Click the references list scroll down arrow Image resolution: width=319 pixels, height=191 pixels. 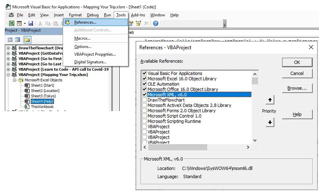coord(255,140)
